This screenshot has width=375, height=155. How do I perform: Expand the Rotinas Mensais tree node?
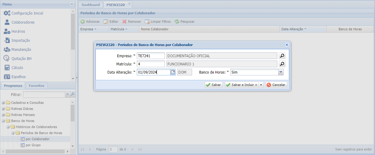pyautogui.click(x=3, y=115)
